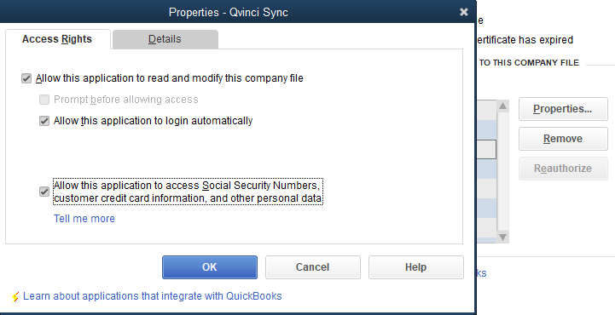The width and height of the screenshot is (615, 315).
Task: Click the Properties... button
Action: 563,109
